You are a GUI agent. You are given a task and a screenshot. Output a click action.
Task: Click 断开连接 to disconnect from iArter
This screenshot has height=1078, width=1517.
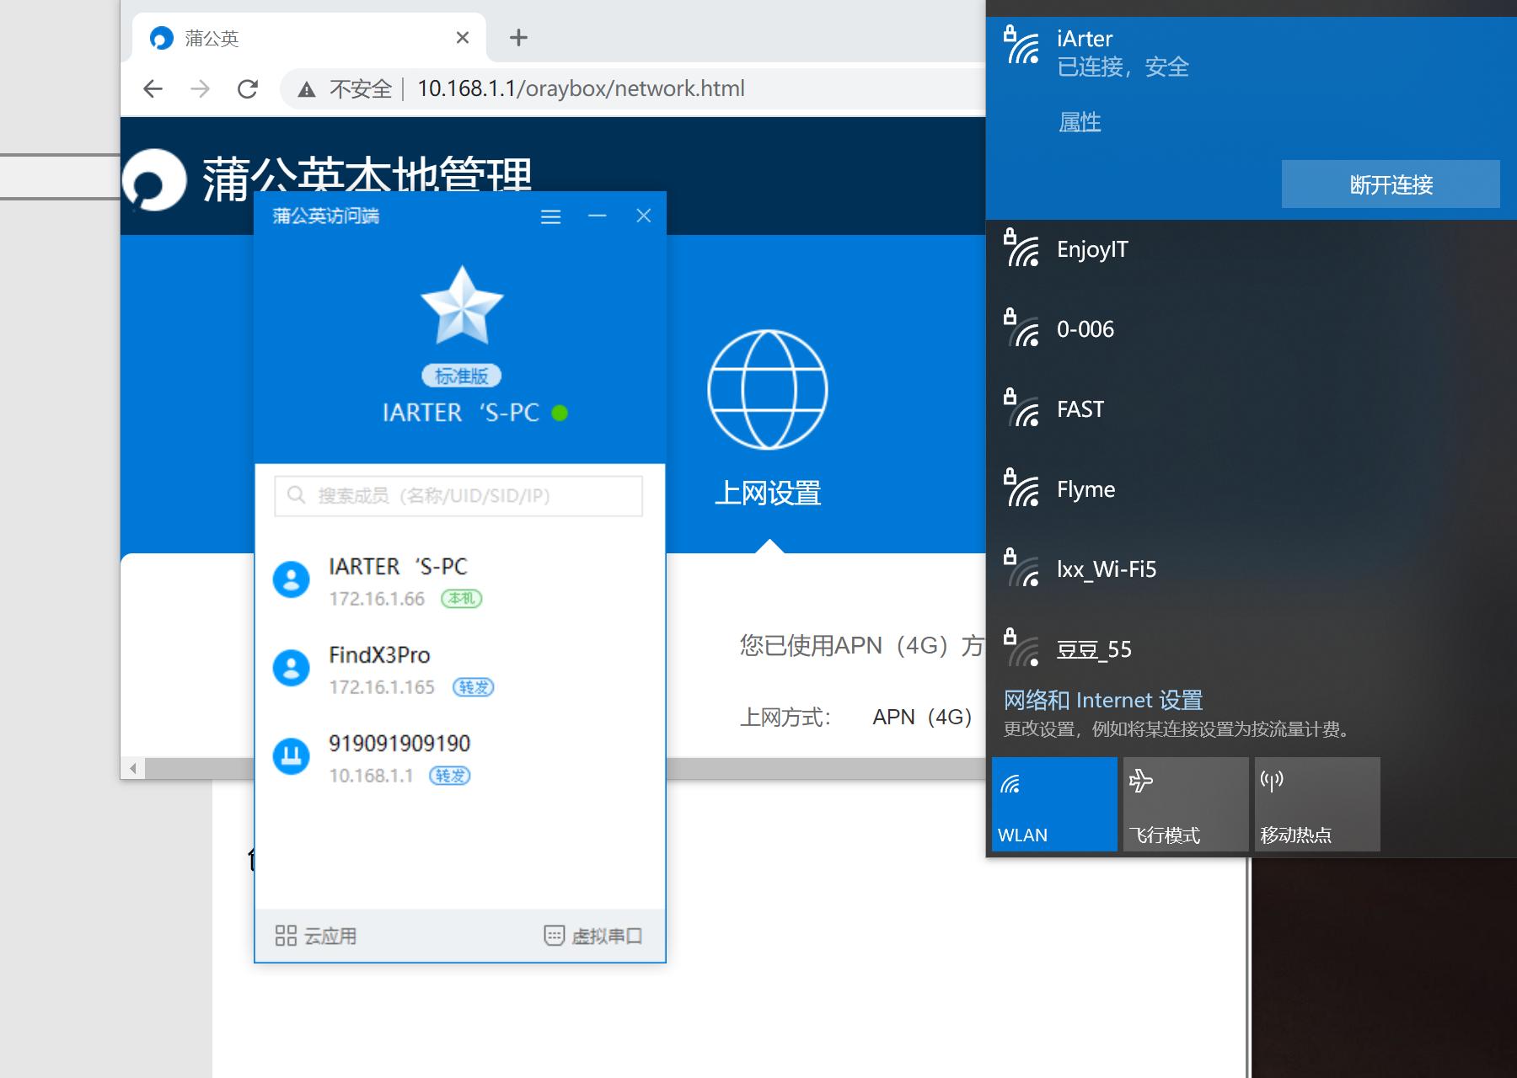1391,184
